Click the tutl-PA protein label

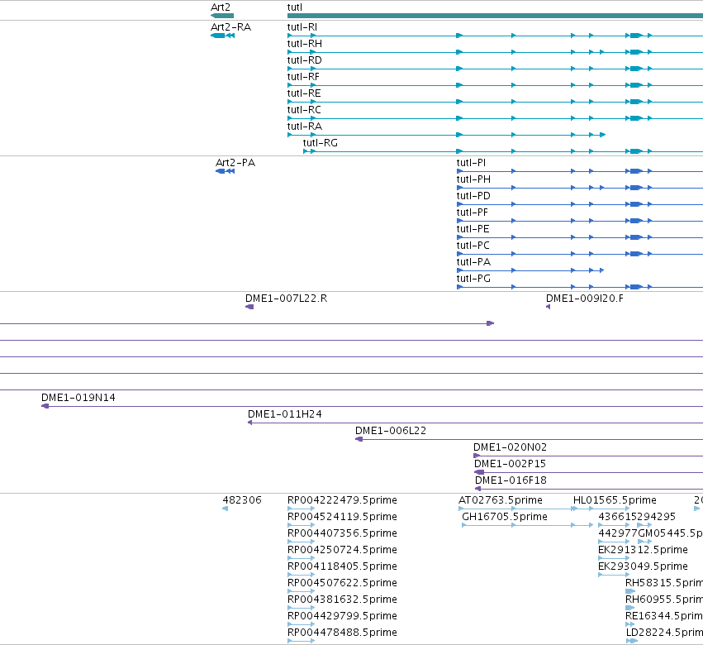(473, 262)
